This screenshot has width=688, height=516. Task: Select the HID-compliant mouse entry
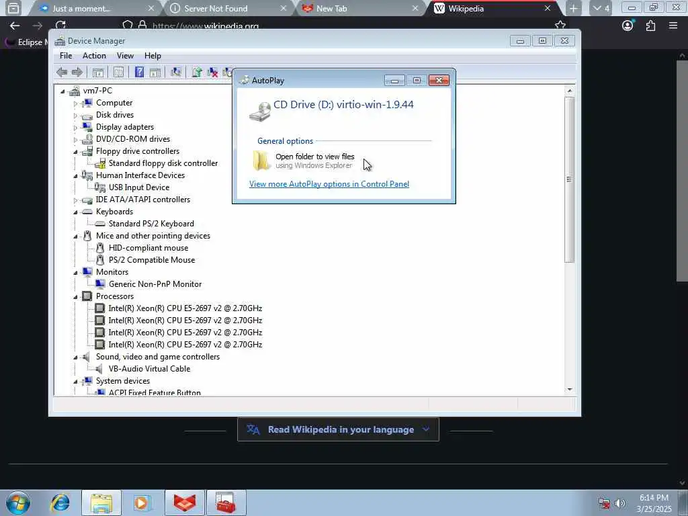(x=148, y=248)
